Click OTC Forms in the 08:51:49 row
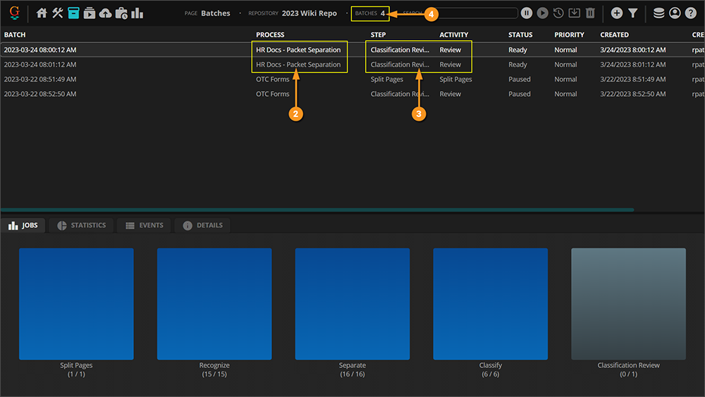 click(272, 79)
